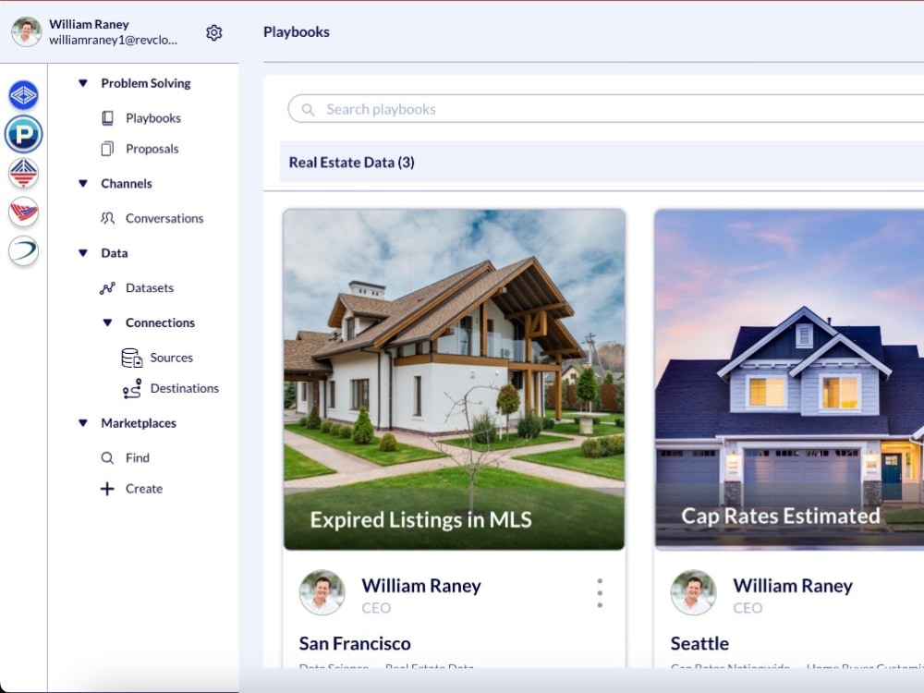The height and width of the screenshot is (693, 924).
Task: Click the Find magnifier icon
Action: (x=107, y=458)
